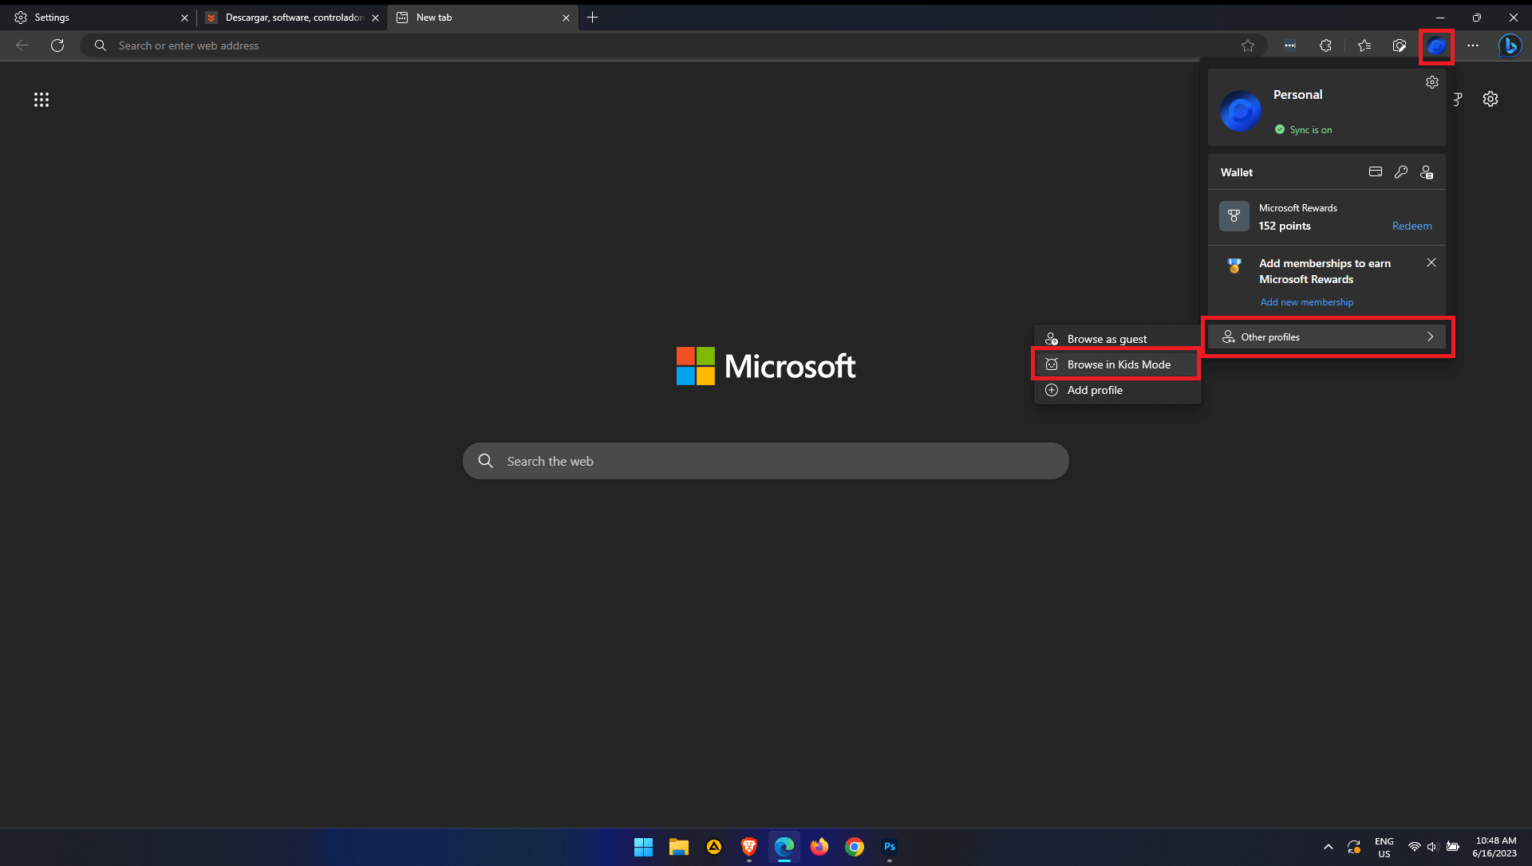Open the Bing chat sidebar icon
Viewport: 1532px width, 866px height.
(x=1510, y=45)
